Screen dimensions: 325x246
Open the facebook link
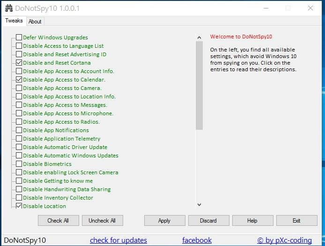tap(197, 240)
